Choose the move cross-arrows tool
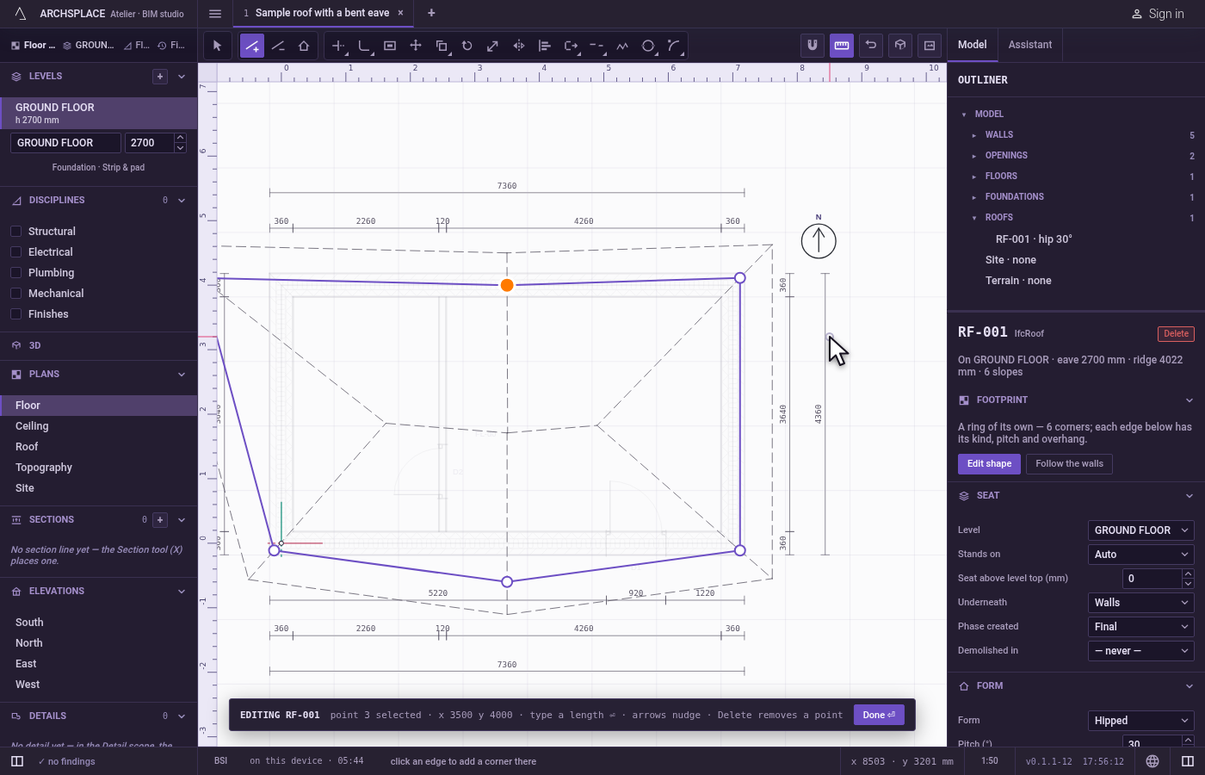 pos(416,46)
